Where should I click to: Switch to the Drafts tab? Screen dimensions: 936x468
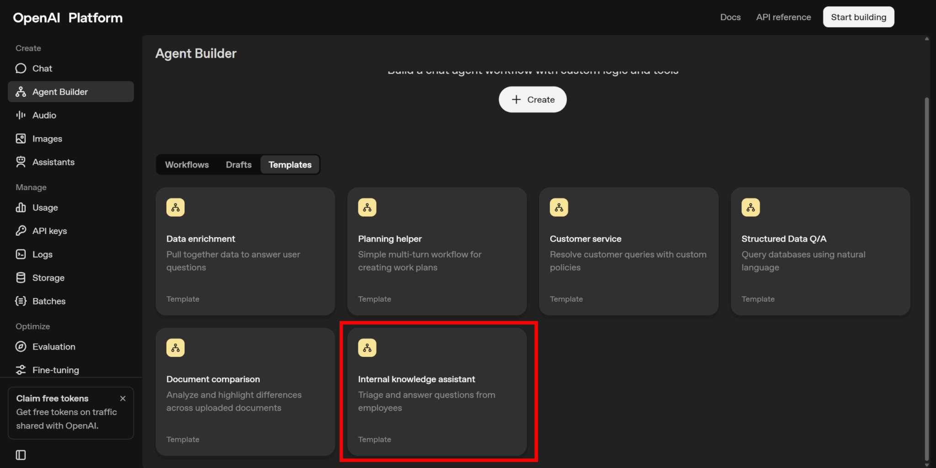pyautogui.click(x=239, y=165)
